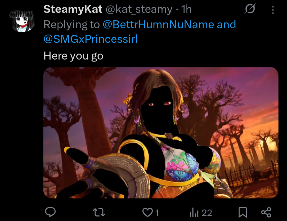Visit the @kat_steamy handle
The image size is (287, 221).
(x=139, y=9)
